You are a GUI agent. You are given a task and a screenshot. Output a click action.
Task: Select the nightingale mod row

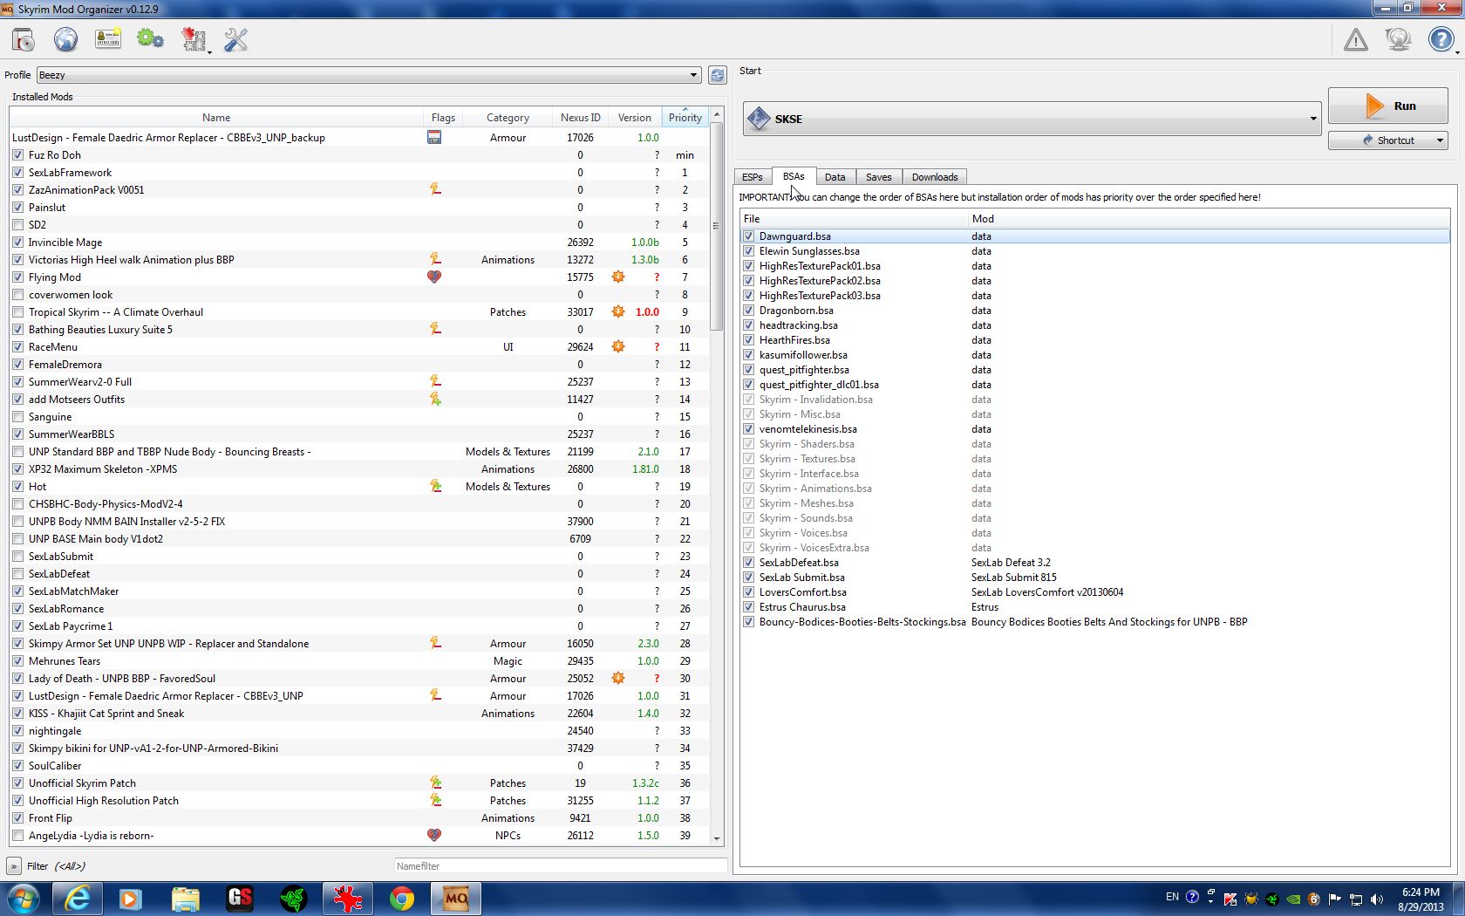(x=359, y=731)
